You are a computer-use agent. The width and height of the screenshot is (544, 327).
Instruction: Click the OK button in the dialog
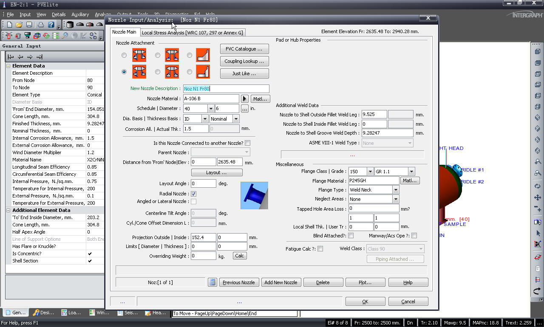tap(365, 302)
